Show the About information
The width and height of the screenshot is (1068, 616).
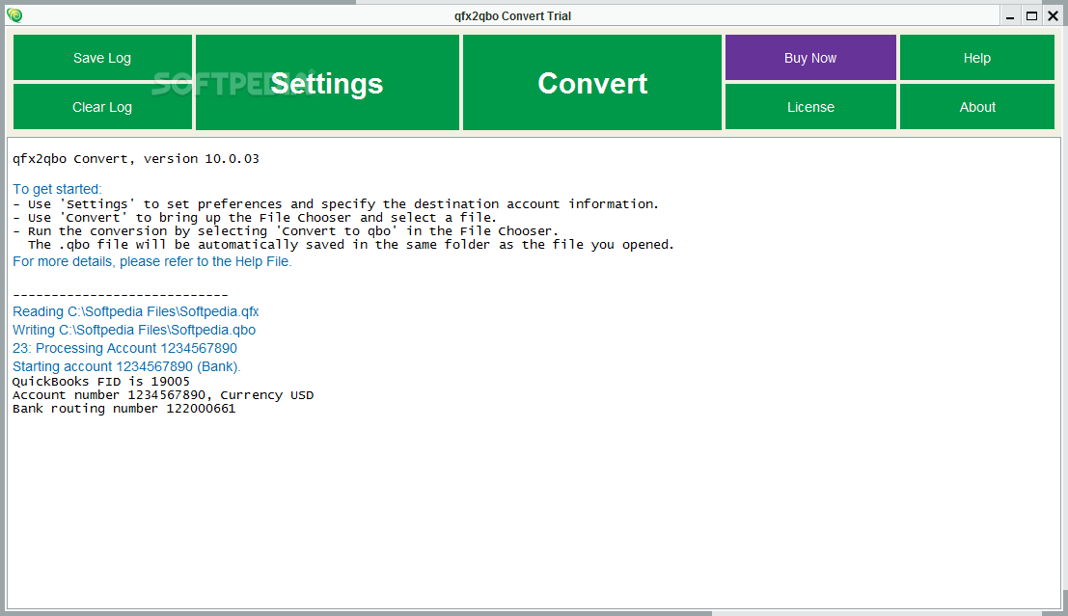point(976,107)
